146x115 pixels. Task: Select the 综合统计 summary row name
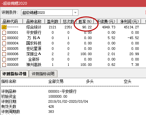[x=34, y=27]
